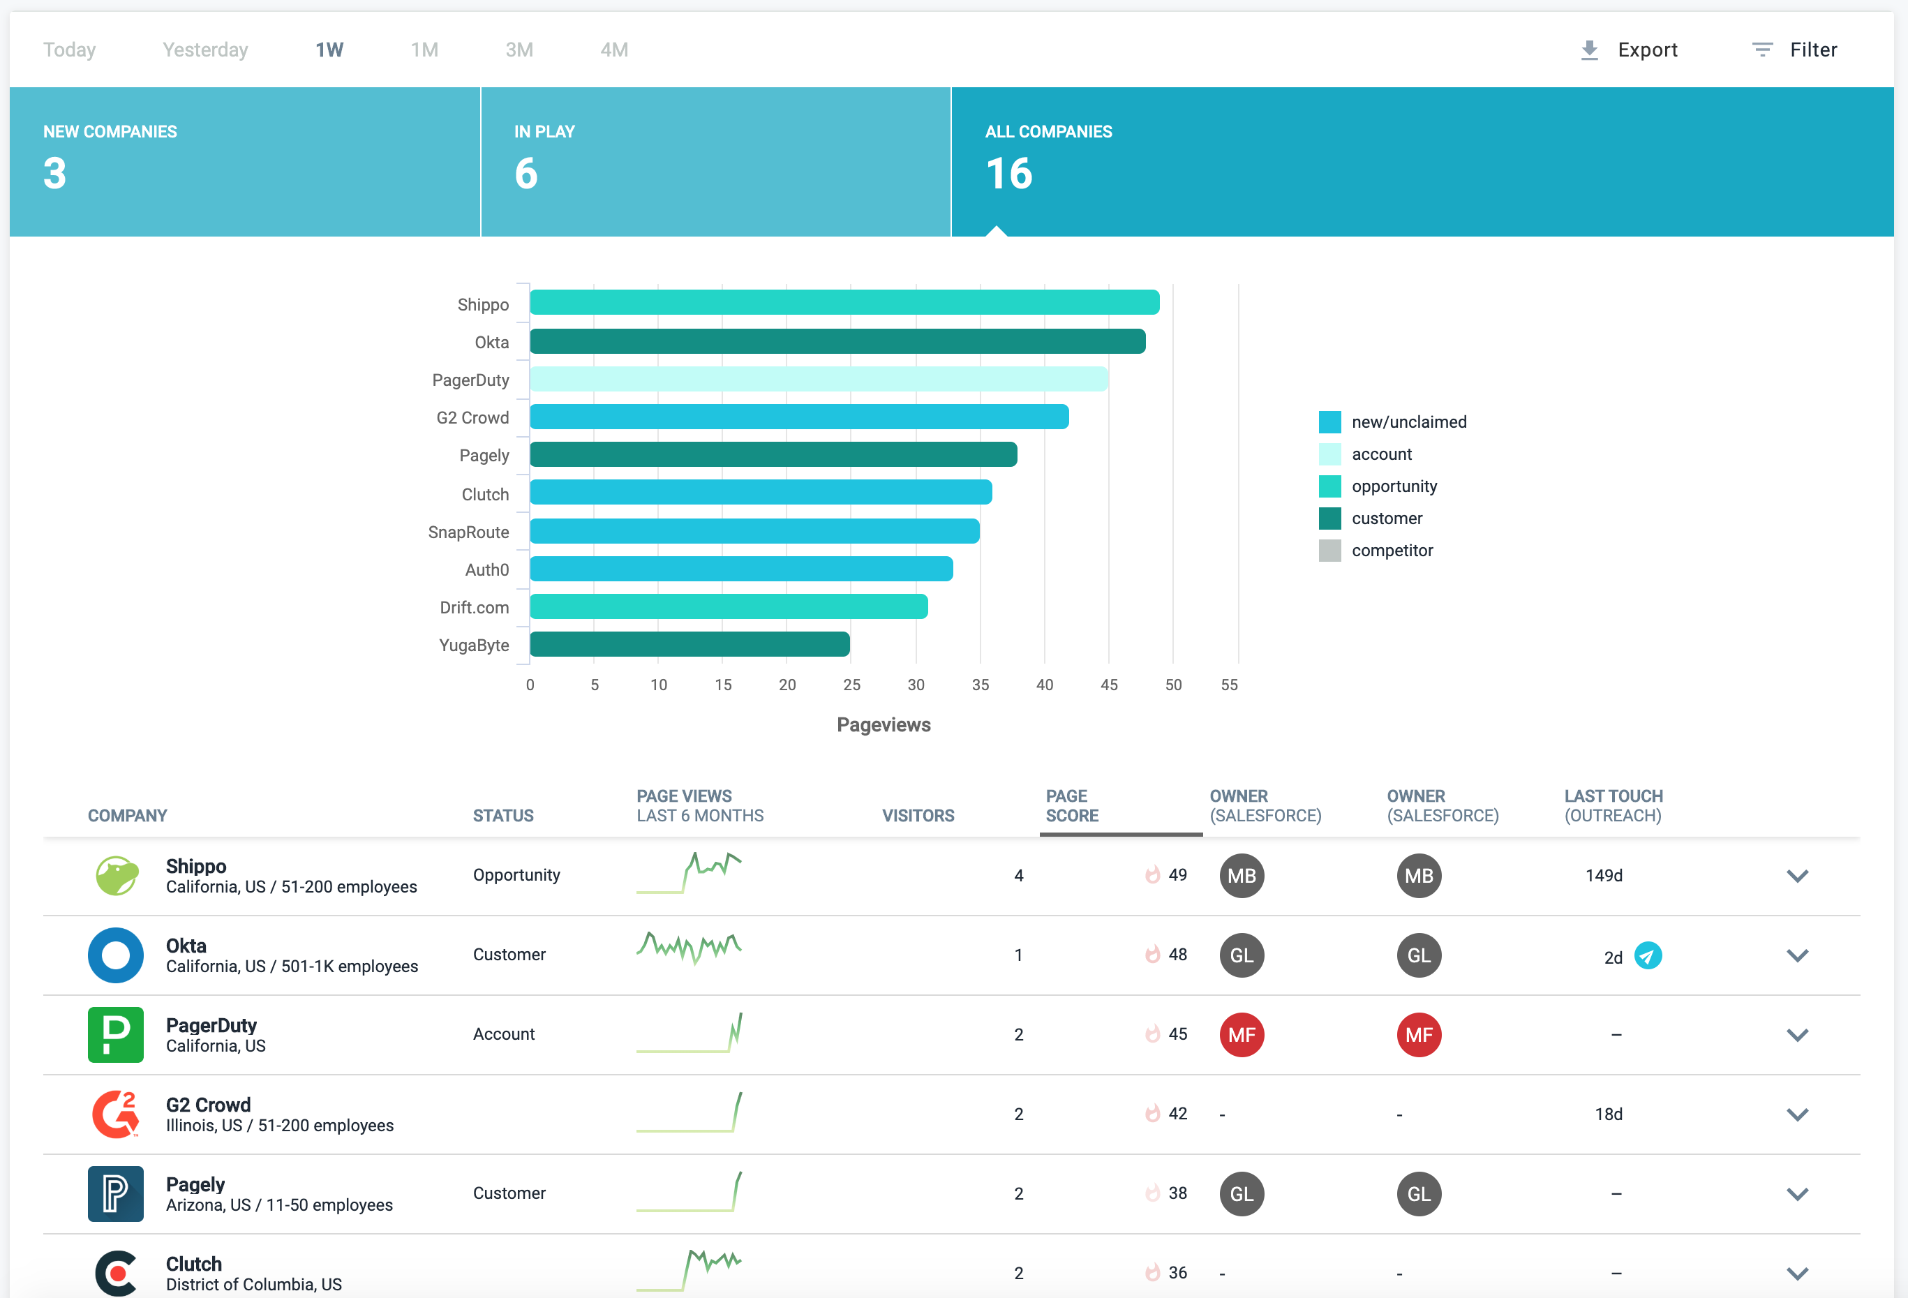Click the 149d last touch value
This screenshot has height=1298, width=1908.
tap(1604, 875)
